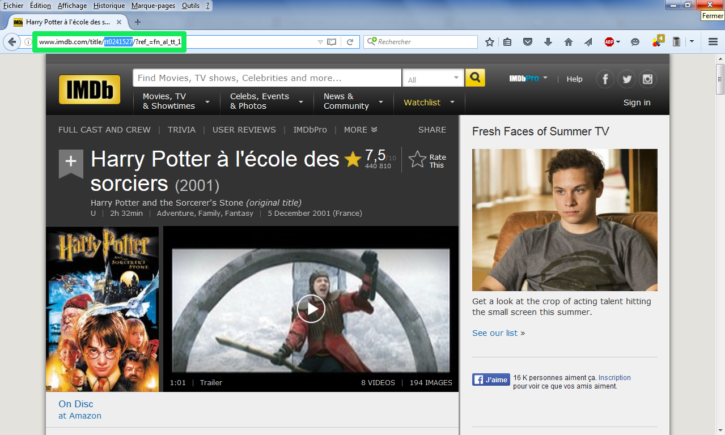Expand the URL bar history dropdown
The width and height of the screenshot is (725, 435).
coord(320,42)
